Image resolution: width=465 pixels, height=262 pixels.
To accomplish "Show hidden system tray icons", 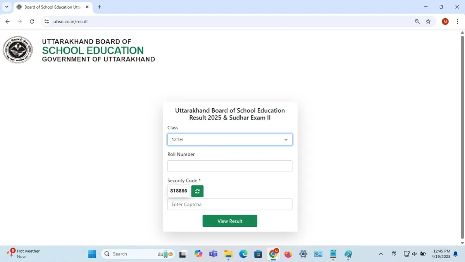I will point(381,254).
